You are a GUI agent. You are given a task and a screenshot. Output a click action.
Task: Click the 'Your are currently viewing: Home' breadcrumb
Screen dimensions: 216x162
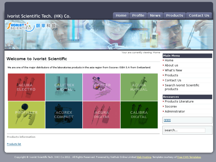[141, 52]
